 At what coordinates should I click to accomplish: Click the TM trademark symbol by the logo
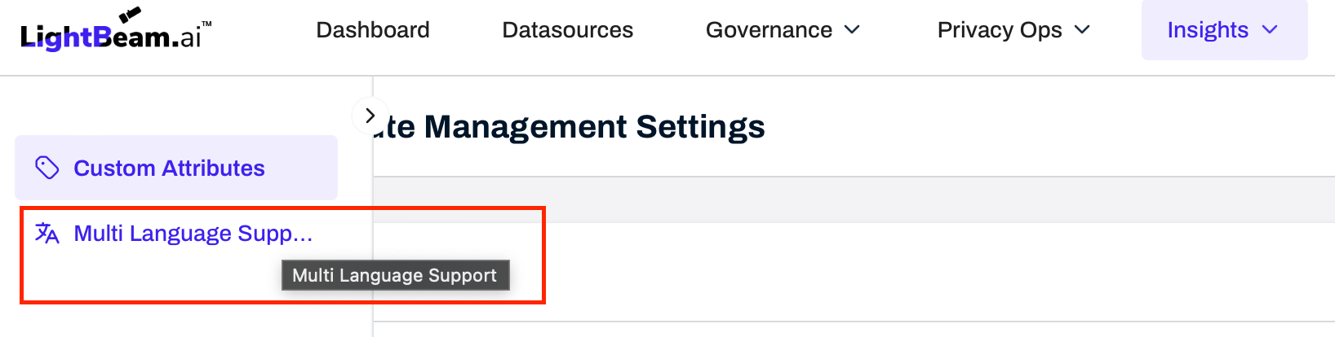point(206,24)
